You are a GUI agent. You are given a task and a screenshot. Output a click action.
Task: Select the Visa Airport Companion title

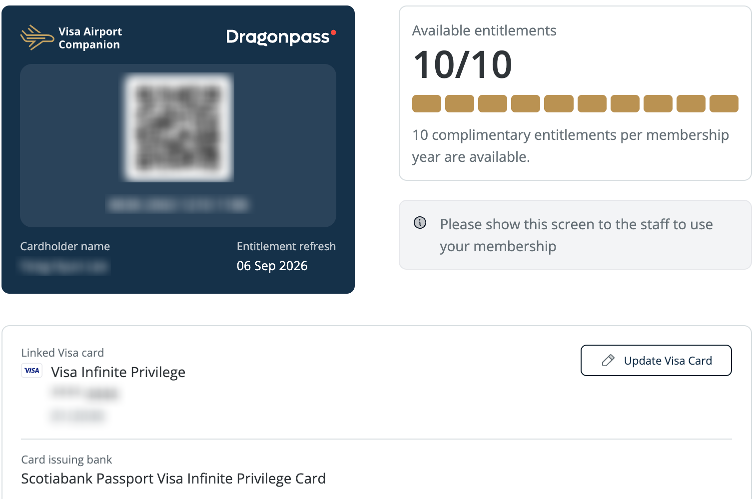(90, 38)
